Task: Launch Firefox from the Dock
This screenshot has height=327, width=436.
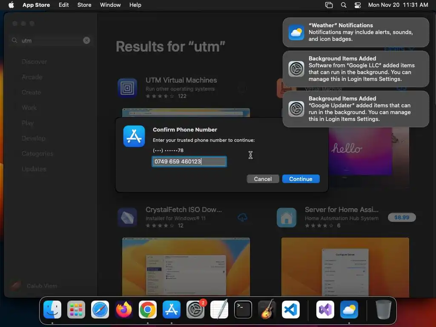Action: pos(124,310)
